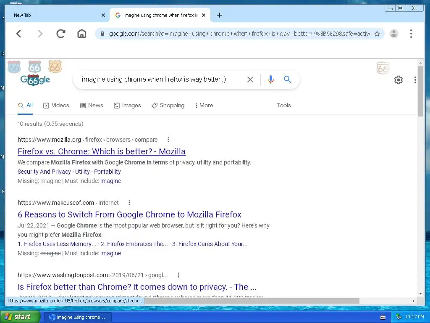
Task: Click the 10 results (0.55 seconds) text
Action: pyautogui.click(x=50, y=124)
